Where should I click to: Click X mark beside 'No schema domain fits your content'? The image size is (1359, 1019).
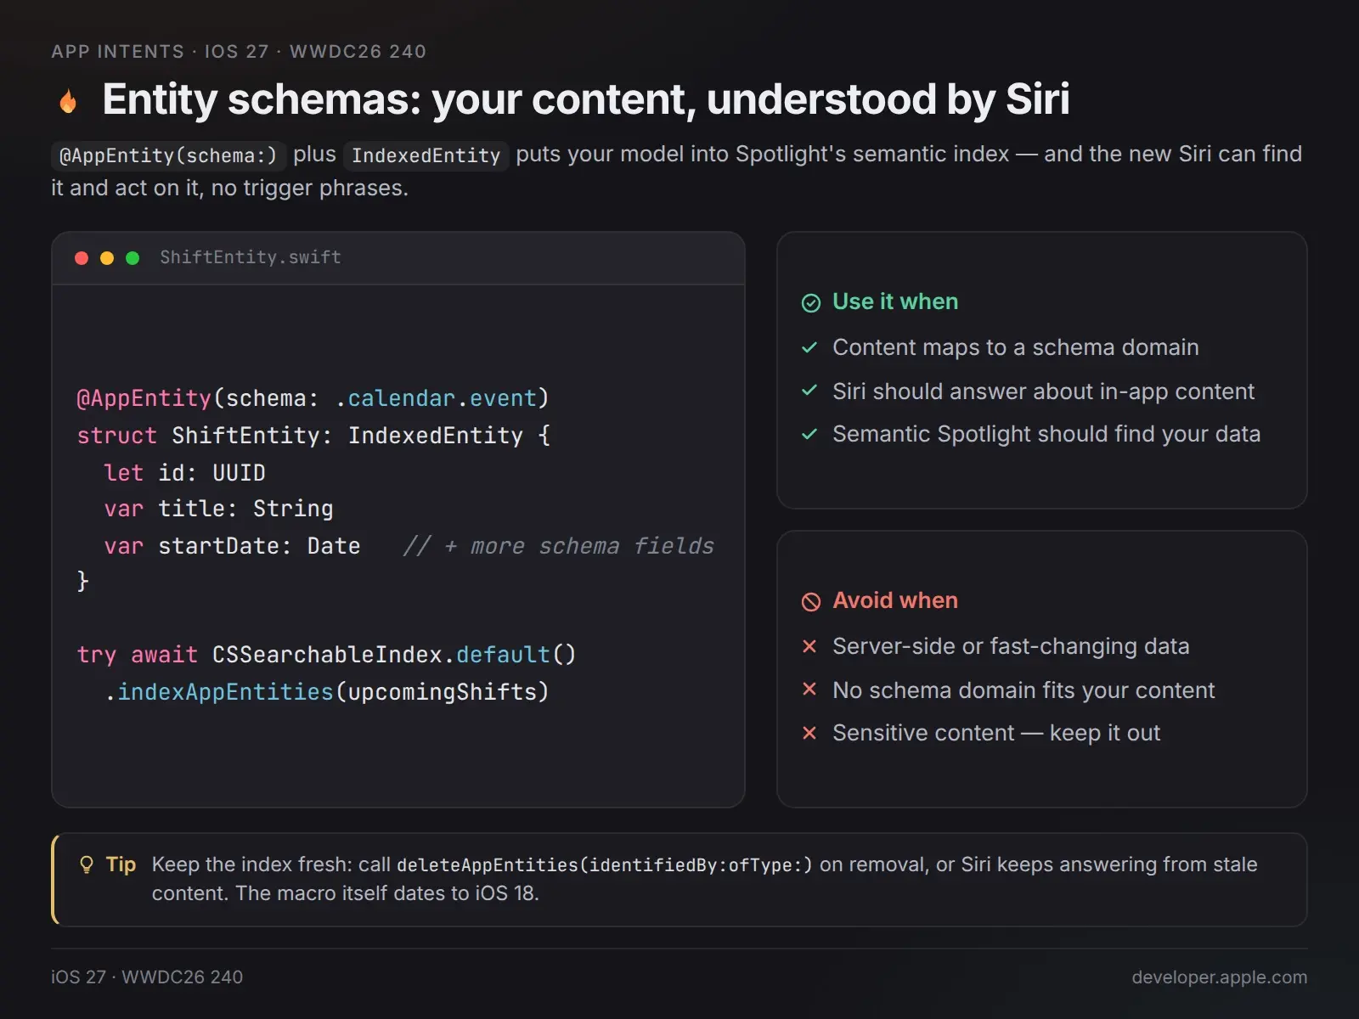pyautogui.click(x=809, y=690)
